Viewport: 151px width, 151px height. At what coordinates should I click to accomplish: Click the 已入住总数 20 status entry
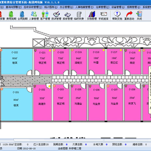coord(41,144)
